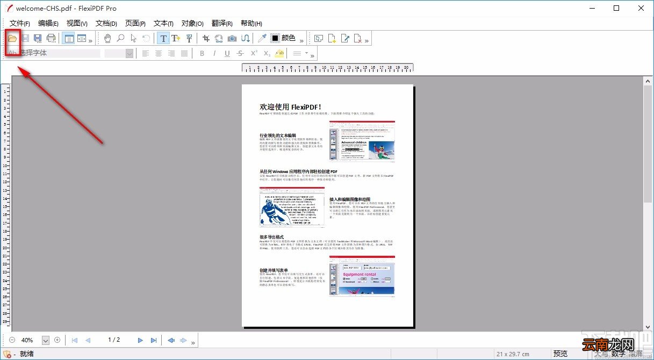Click the 1 / 2 page number field
Viewport: 654px width, 360px height.
tap(114, 340)
